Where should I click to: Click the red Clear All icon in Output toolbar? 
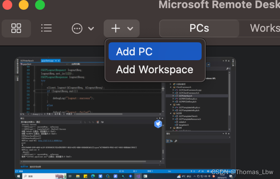coord(98,122)
